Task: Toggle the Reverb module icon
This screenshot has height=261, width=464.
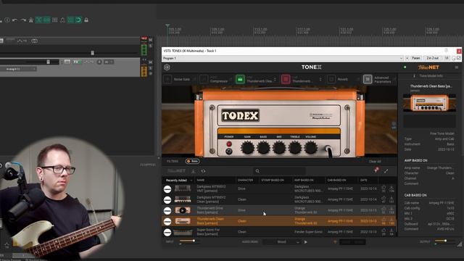Action: point(331,79)
